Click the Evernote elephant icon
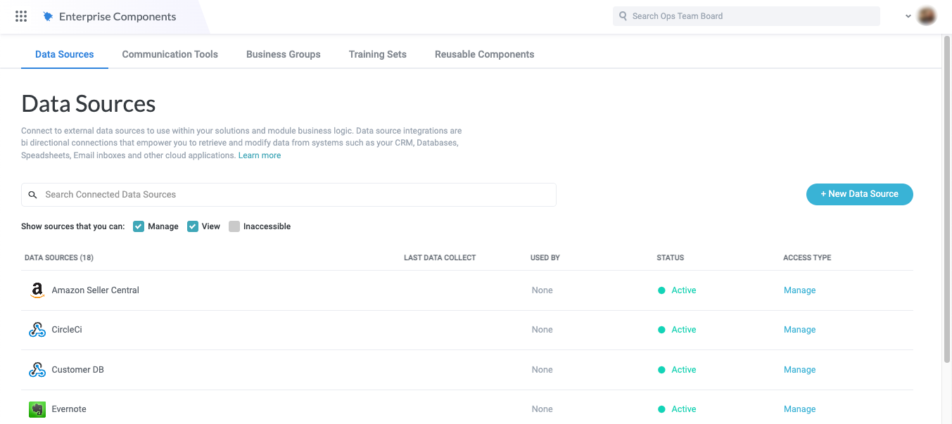Image resolution: width=952 pixels, height=424 pixels. tap(37, 409)
